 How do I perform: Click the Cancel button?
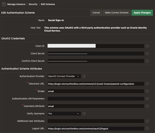click(x=96, y=13)
